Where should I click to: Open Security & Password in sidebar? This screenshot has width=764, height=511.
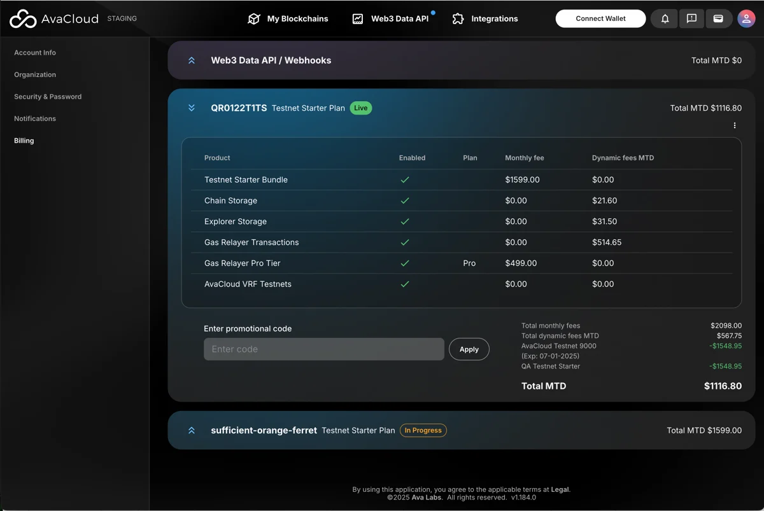pyautogui.click(x=48, y=97)
